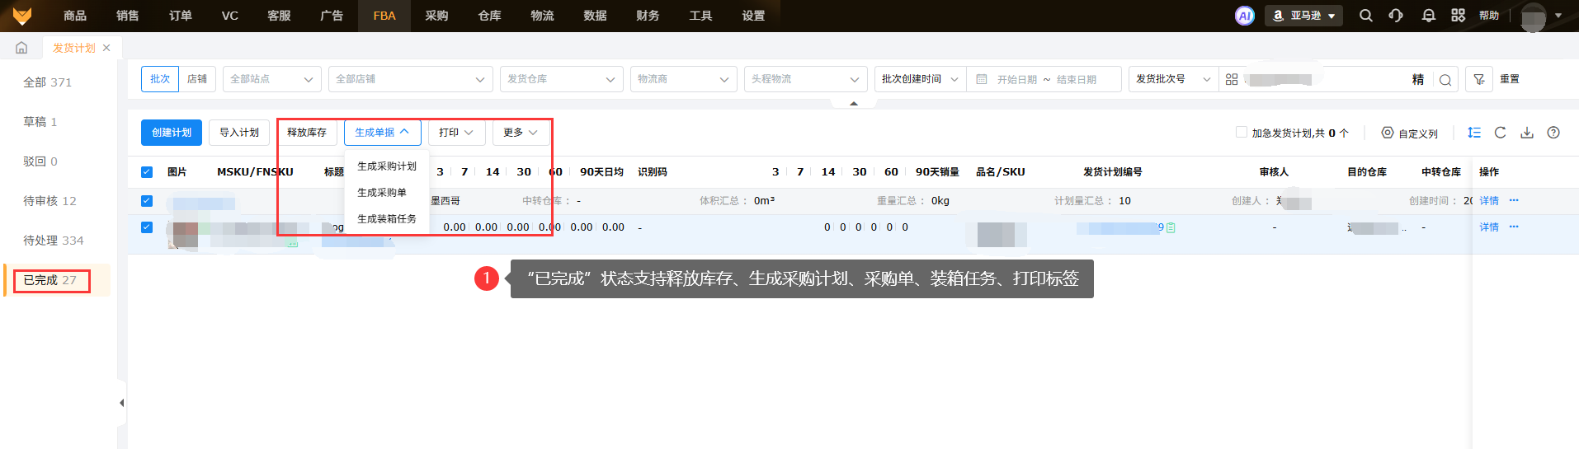Open 详情 link in second row
Viewport: 1579px width, 449px height.
coord(1489,227)
